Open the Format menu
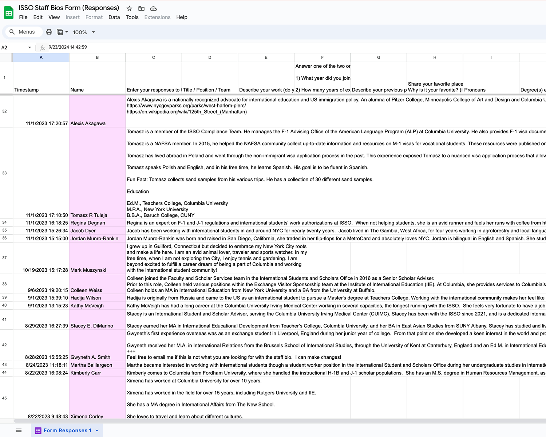This screenshot has width=546, height=437. pos(94,17)
